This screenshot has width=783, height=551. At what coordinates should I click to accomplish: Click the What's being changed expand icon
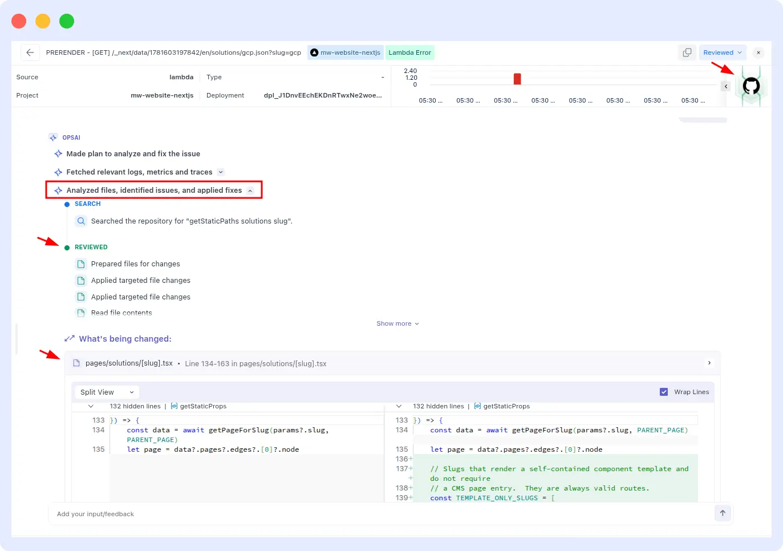point(70,339)
